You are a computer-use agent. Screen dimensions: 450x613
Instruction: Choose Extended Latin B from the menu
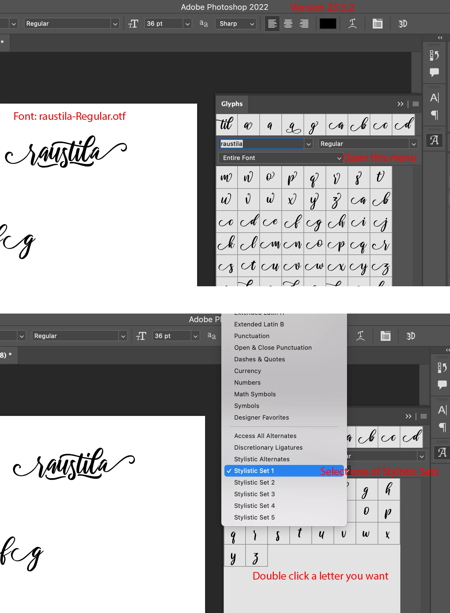284,324
